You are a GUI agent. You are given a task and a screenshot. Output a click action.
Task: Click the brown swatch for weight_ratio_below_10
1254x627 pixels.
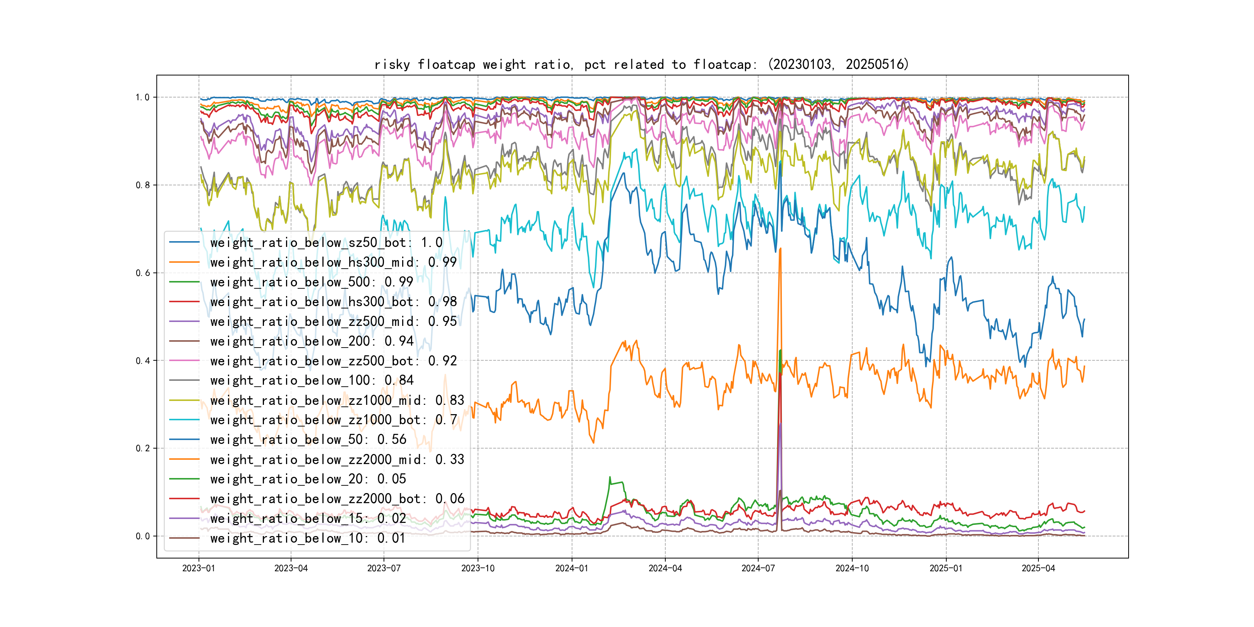(x=184, y=538)
